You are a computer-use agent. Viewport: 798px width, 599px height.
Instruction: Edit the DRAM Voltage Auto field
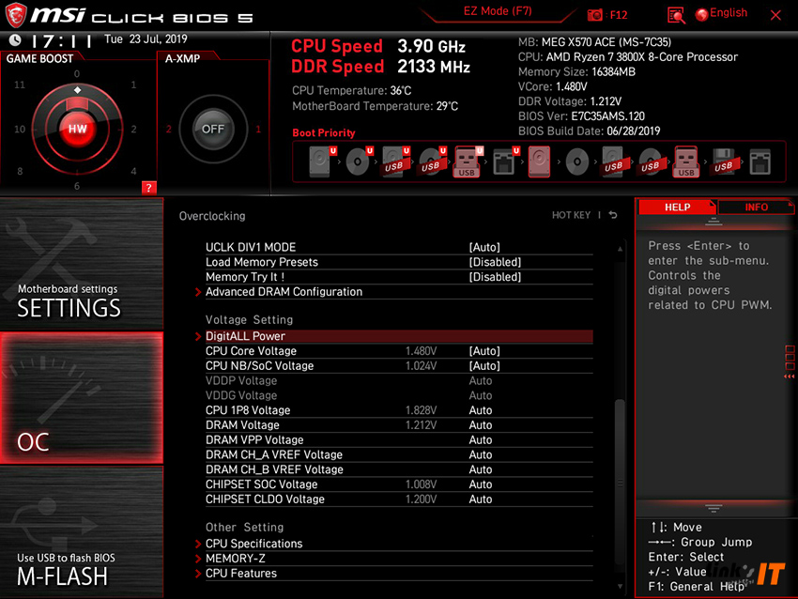click(481, 425)
